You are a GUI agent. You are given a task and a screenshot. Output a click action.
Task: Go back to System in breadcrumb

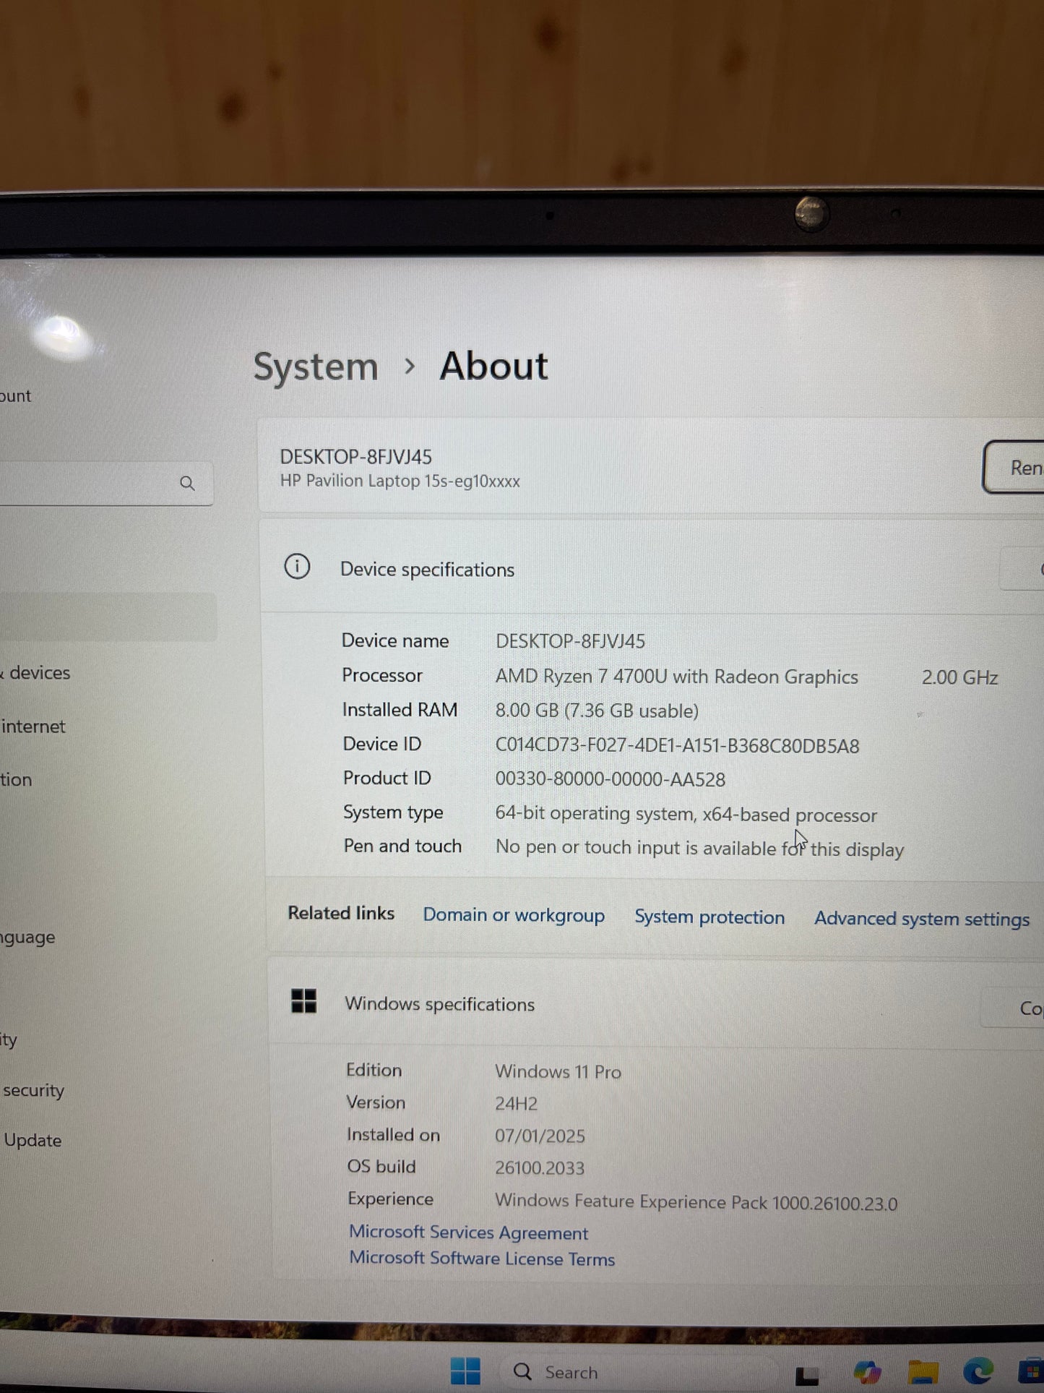pyautogui.click(x=316, y=367)
